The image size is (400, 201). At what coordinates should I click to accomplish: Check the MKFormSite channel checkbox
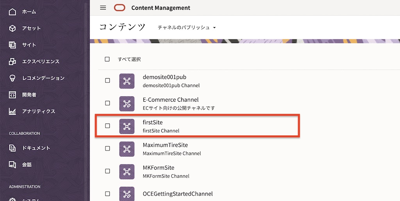click(x=107, y=171)
